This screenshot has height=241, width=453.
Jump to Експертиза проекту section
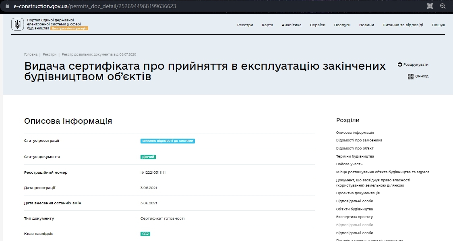[354, 217]
